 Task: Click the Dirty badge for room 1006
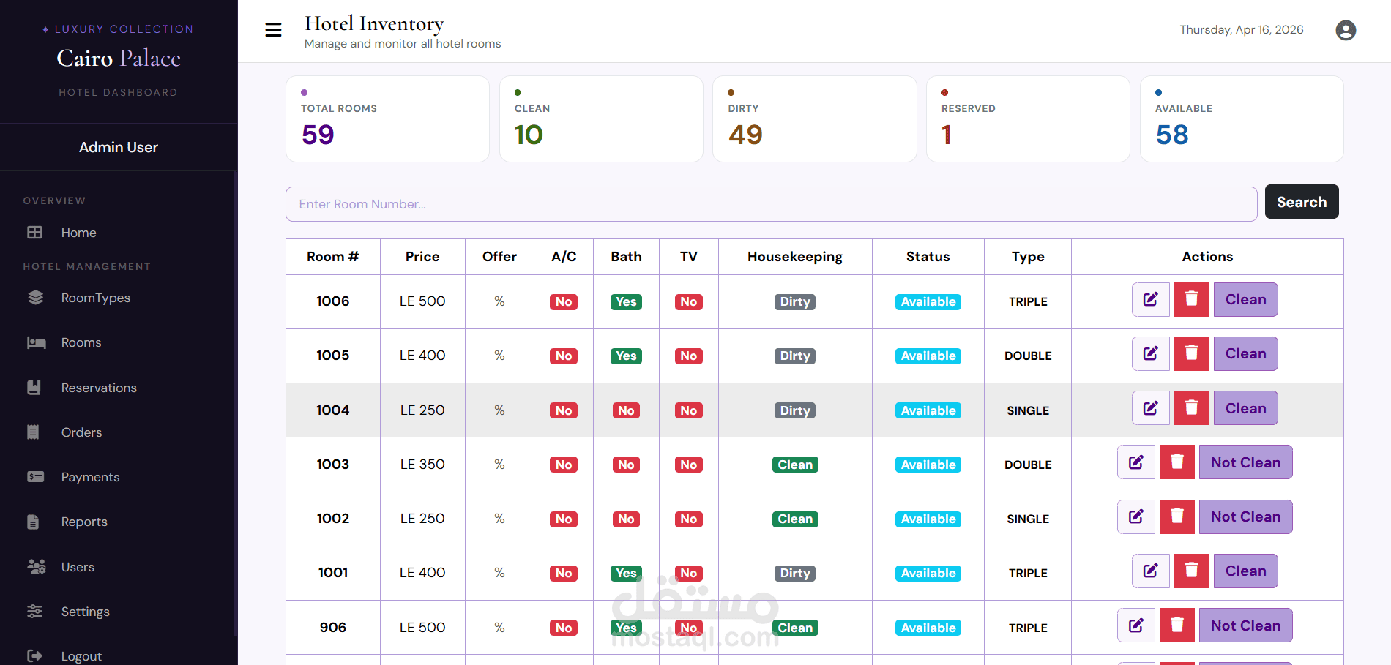pyautogui.click(x=795, y=302)
